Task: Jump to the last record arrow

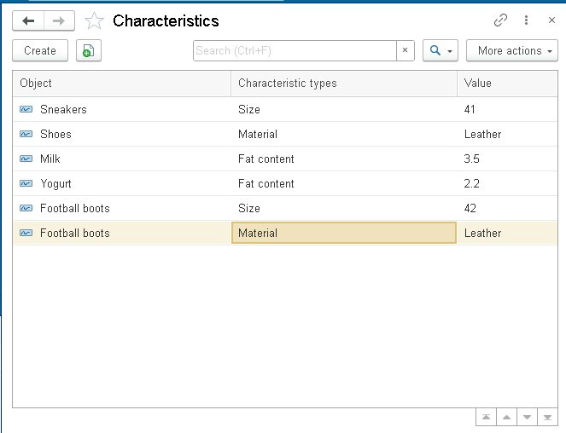Action: pyautogui.click(x=547, y=417)
